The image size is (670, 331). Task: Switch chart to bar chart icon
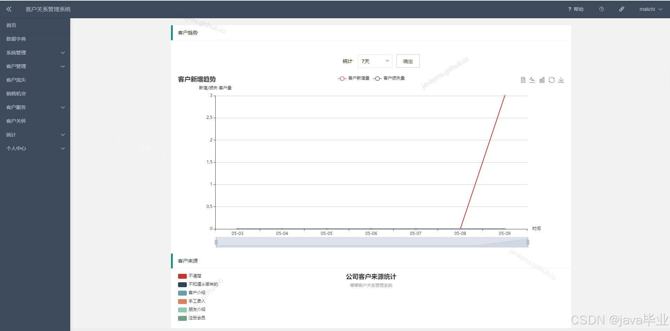point(541,80)
